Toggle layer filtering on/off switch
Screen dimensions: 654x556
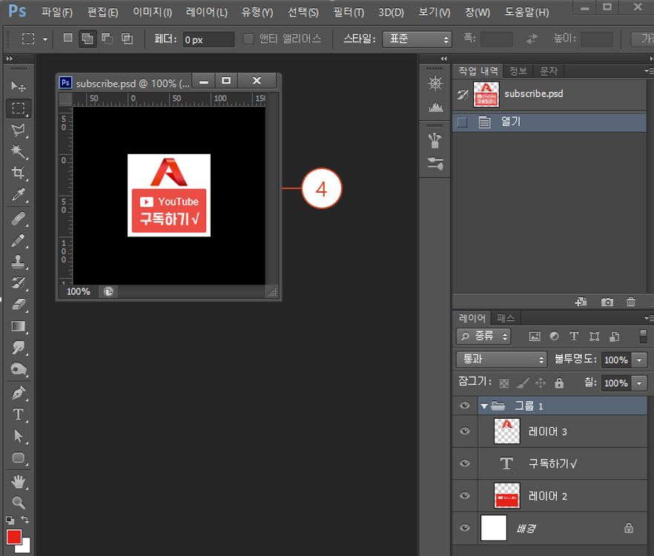643,336
